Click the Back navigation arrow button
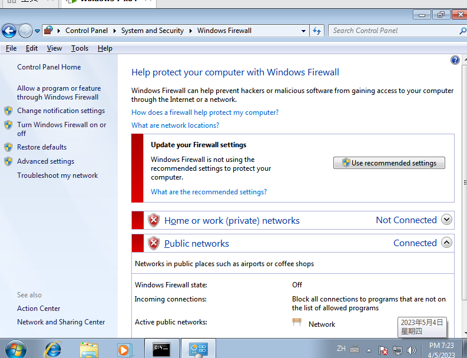467x358 pixels. (9, 31)
